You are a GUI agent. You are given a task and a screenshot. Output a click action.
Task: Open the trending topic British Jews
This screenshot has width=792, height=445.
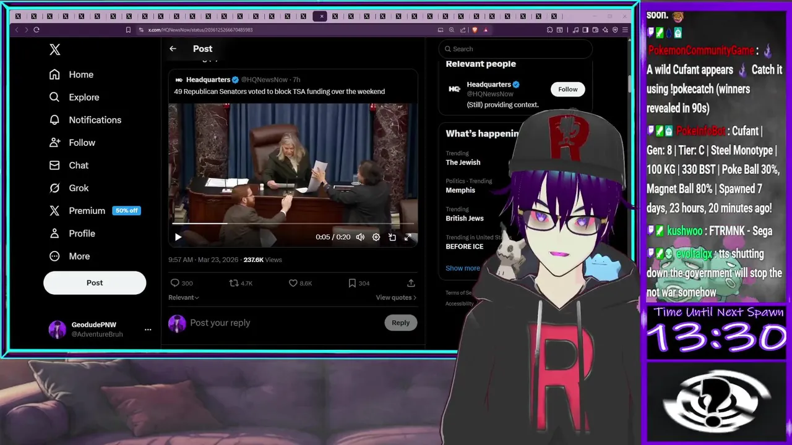(465, 218)
